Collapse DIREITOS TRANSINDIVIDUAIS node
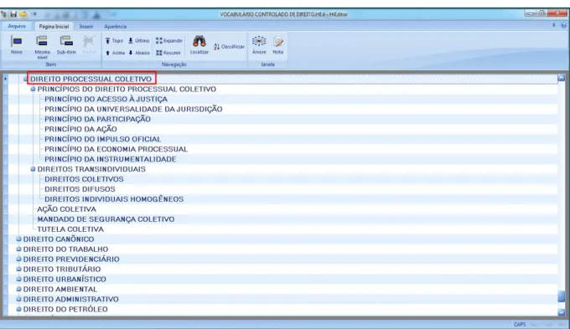Viewport: 570px width, 329px height. click(x=33, y=169)
